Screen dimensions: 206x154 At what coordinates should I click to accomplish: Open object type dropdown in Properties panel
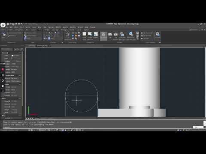[7, 49]
